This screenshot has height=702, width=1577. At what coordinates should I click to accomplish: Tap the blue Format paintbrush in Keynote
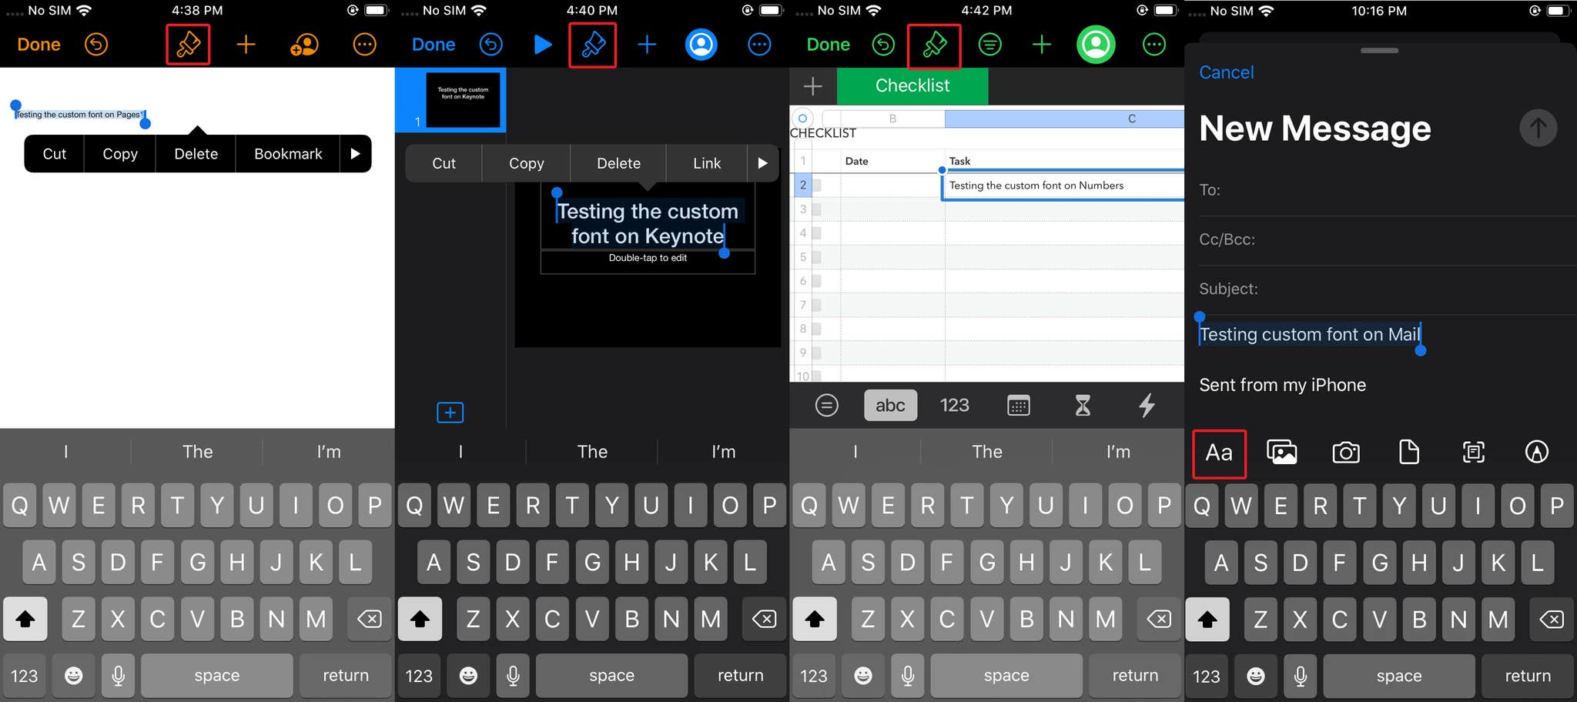point(592,45)
